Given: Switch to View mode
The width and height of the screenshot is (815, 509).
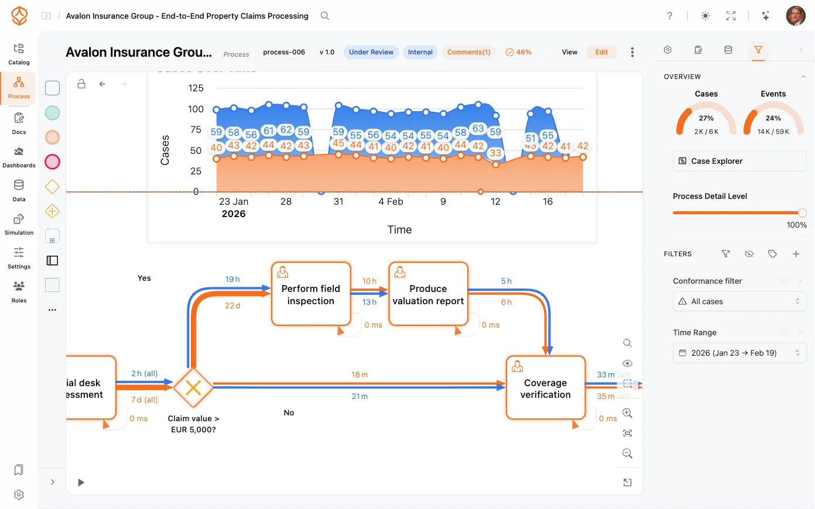Looking at the screenshot, I should (x=570, y=52).
